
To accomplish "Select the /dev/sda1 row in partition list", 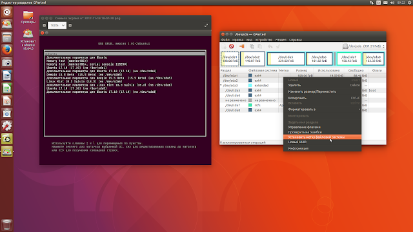I will coord(252,75).
